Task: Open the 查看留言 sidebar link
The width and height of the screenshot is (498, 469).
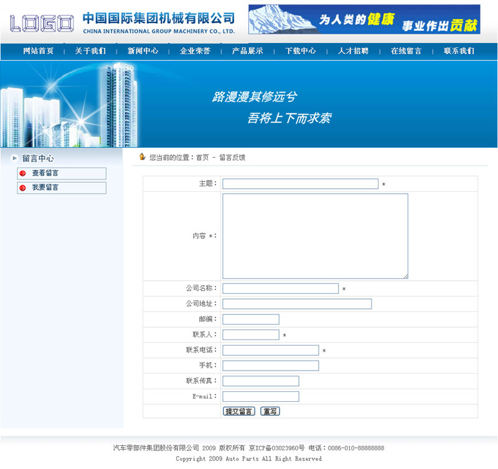Action: 62,174
